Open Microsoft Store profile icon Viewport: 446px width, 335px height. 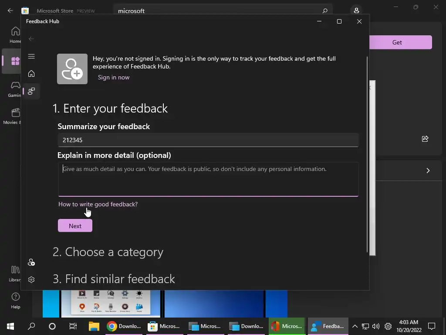356,10
